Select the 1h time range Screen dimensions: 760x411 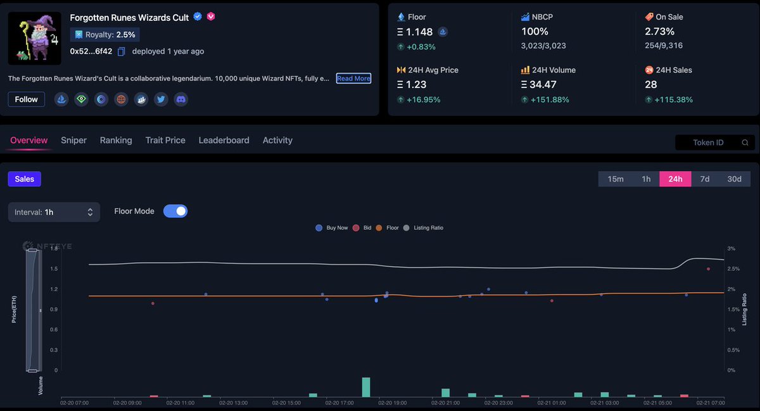point(646,179)
